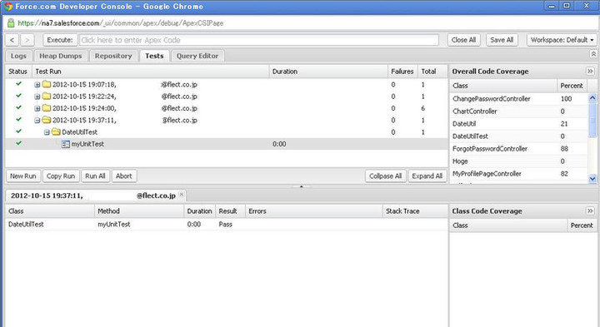The width and height of the screenshot is (600, 327).
Task: Select the Tests tab
Action: point(154,56)
